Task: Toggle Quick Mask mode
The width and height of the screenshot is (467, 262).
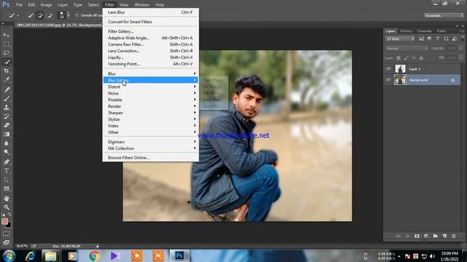Action: tap(7, 234)
